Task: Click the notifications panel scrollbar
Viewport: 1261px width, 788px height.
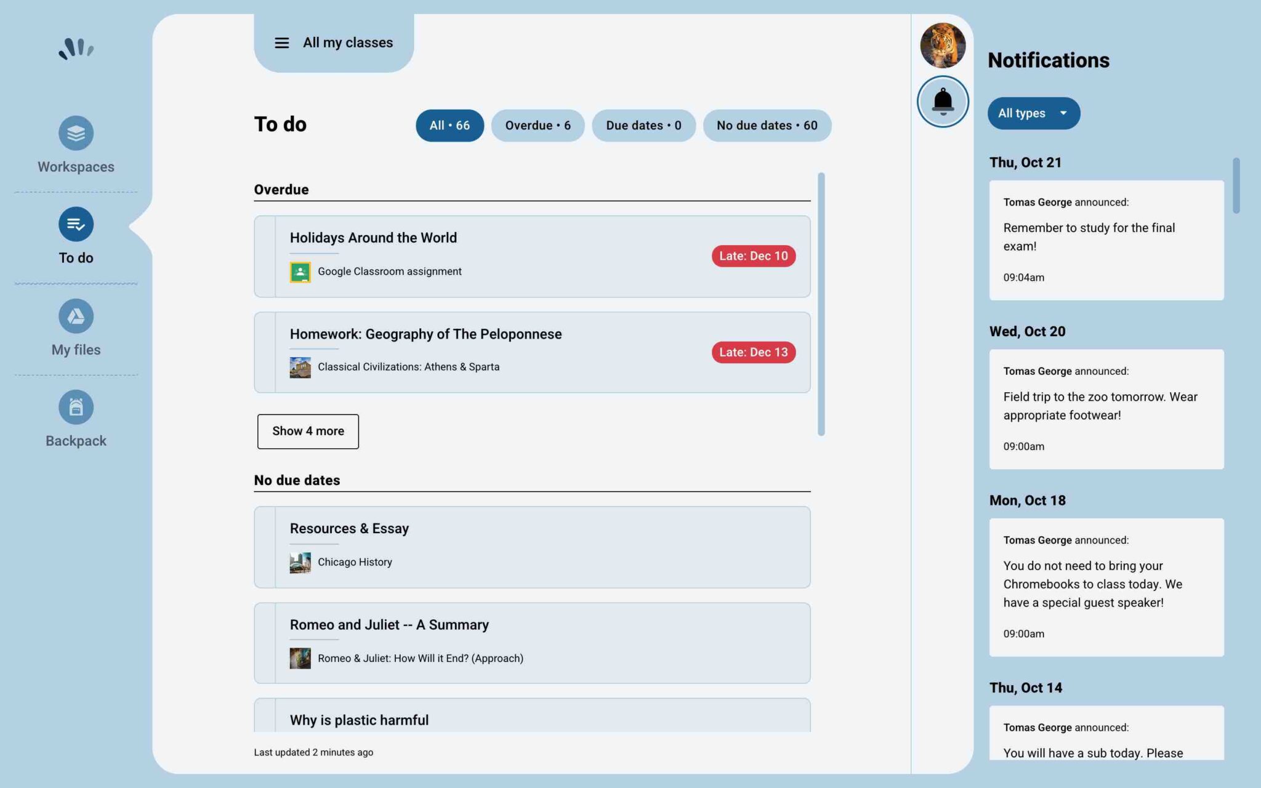Action: click(x=1236, y=186)
